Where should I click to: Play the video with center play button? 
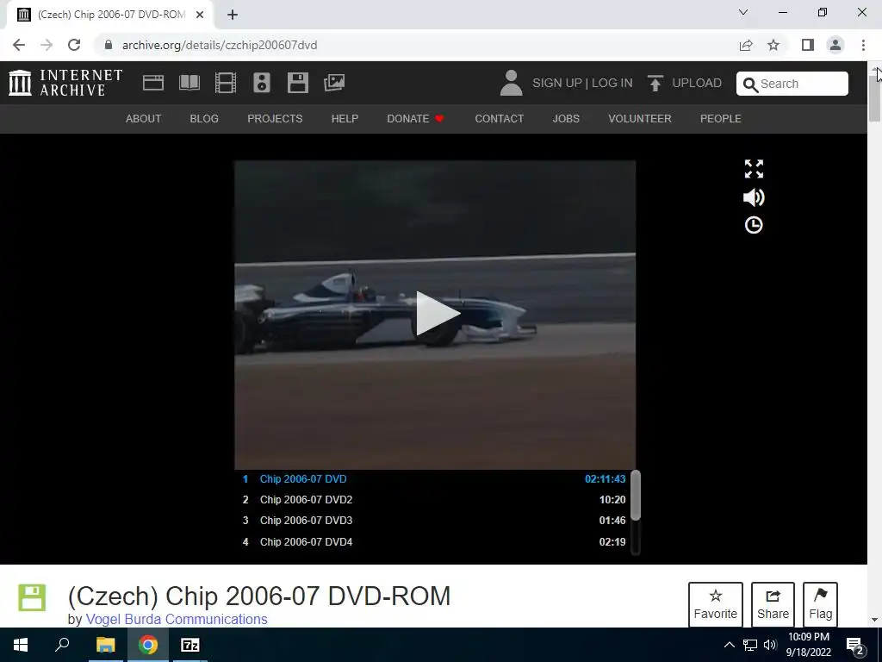coord(438,314)
